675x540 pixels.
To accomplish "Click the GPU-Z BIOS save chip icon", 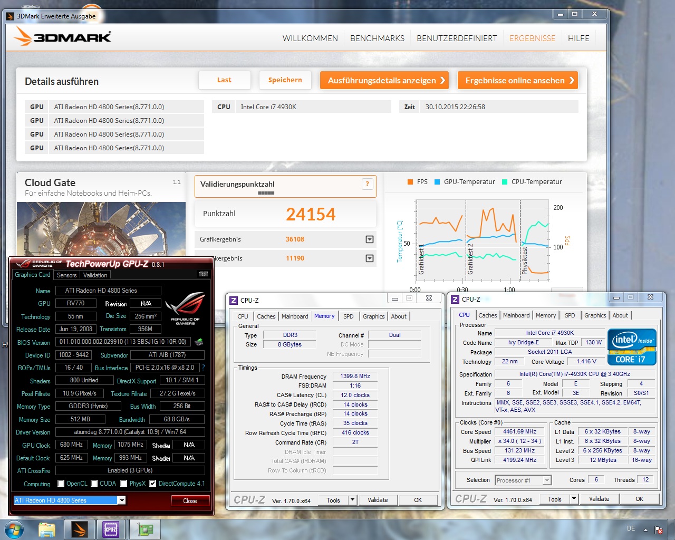I will (199, 342).
